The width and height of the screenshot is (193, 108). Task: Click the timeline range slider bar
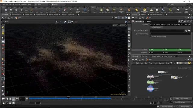95,103
